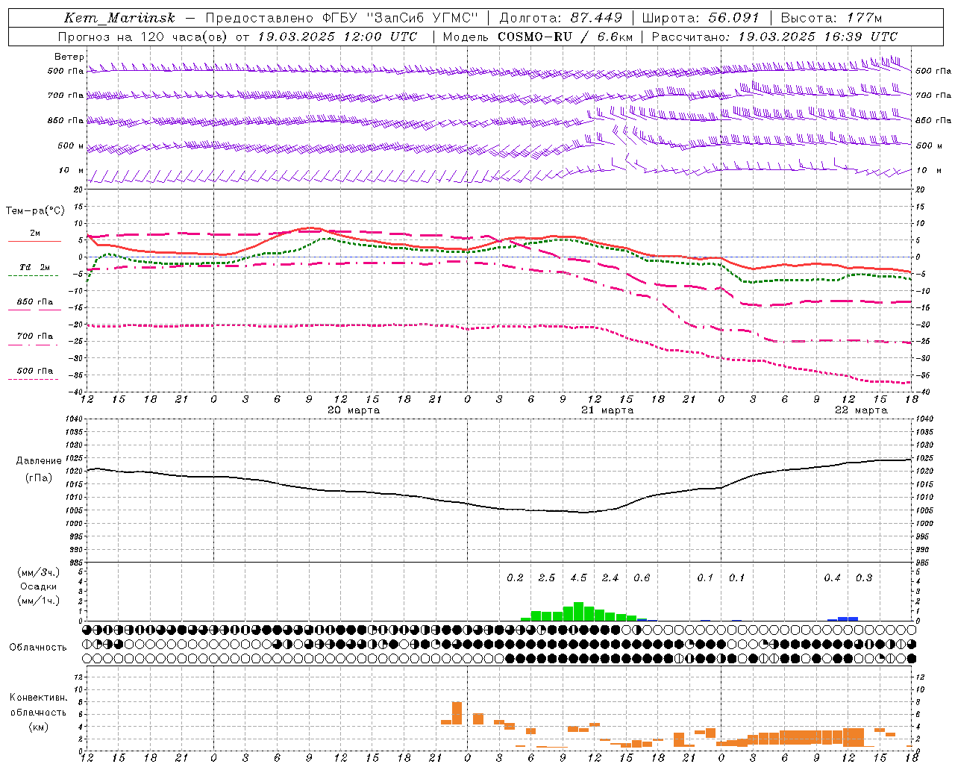Click the tallest green precipitation bar
The image size is (955, 764).
pyautogui.click(x=578, y=612)
